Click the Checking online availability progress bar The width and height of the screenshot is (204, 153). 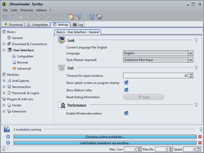(x=105, y=137)
